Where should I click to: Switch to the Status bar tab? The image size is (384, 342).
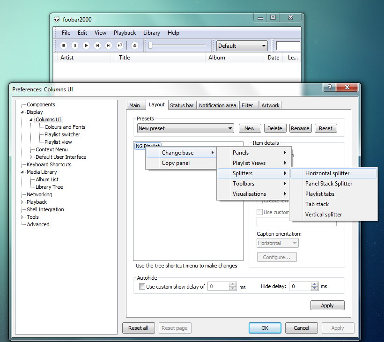pyautogui.click(x=182, y=105)
